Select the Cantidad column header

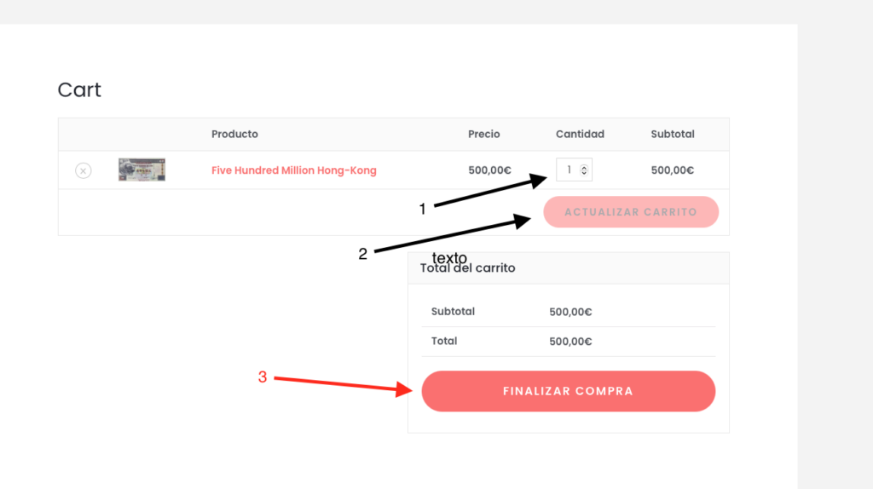click(580, 134)
